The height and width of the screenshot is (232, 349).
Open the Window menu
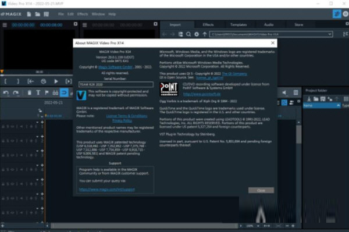tap(98, 14)
